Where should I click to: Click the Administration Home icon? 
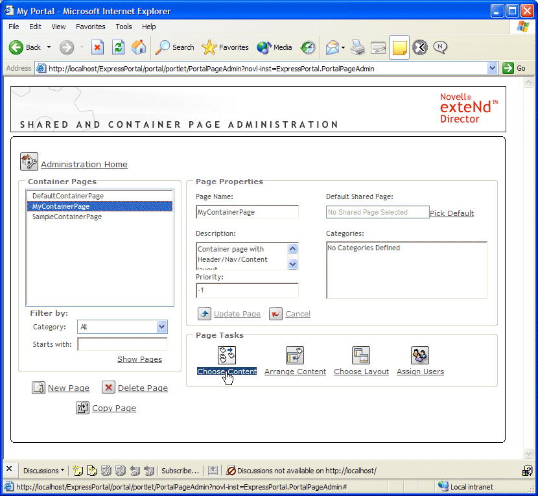coord(29,161)
